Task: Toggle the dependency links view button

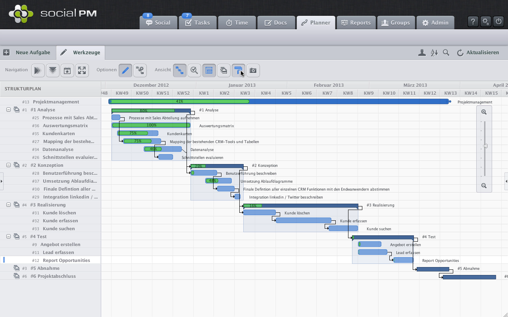Action: (x=180, y=71)
